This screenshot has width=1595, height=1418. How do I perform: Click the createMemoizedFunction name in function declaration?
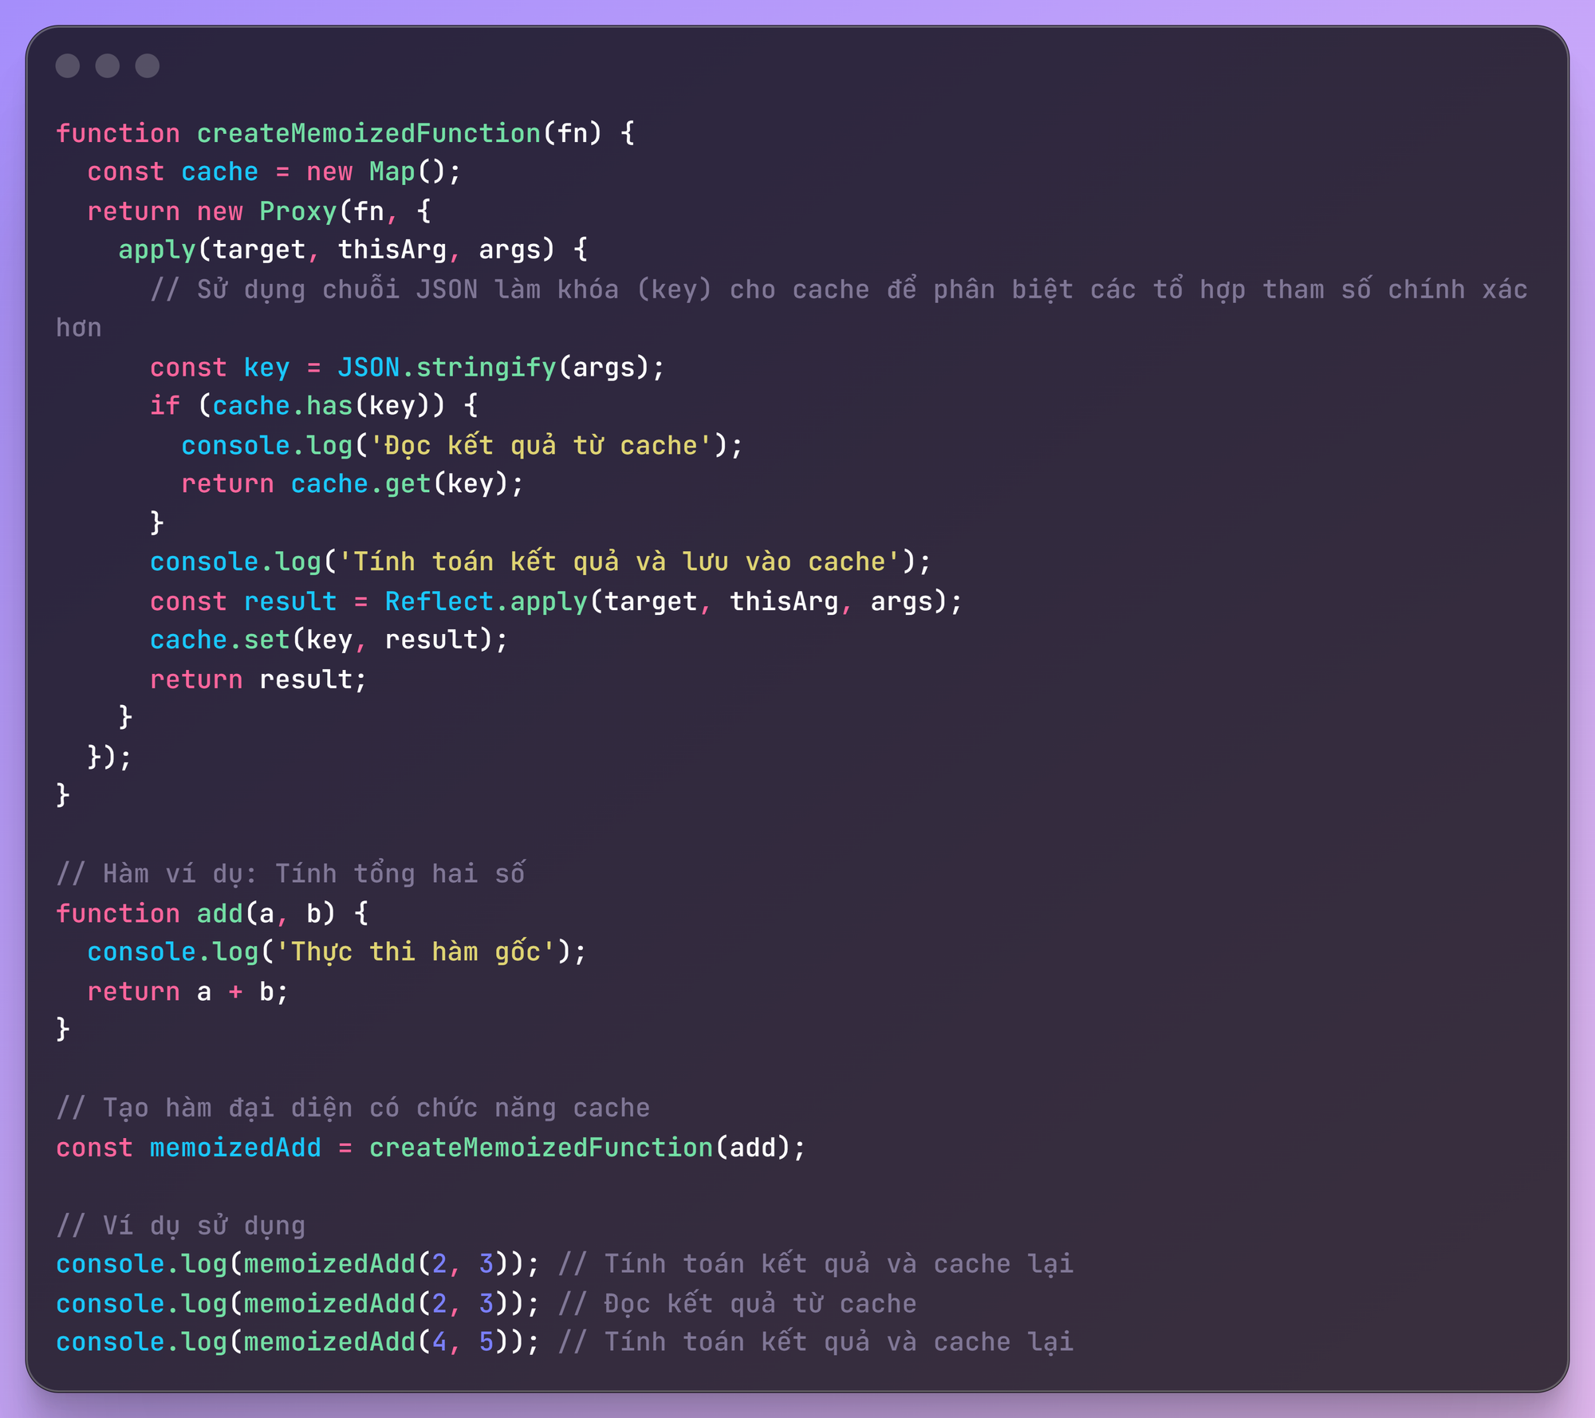368,133
